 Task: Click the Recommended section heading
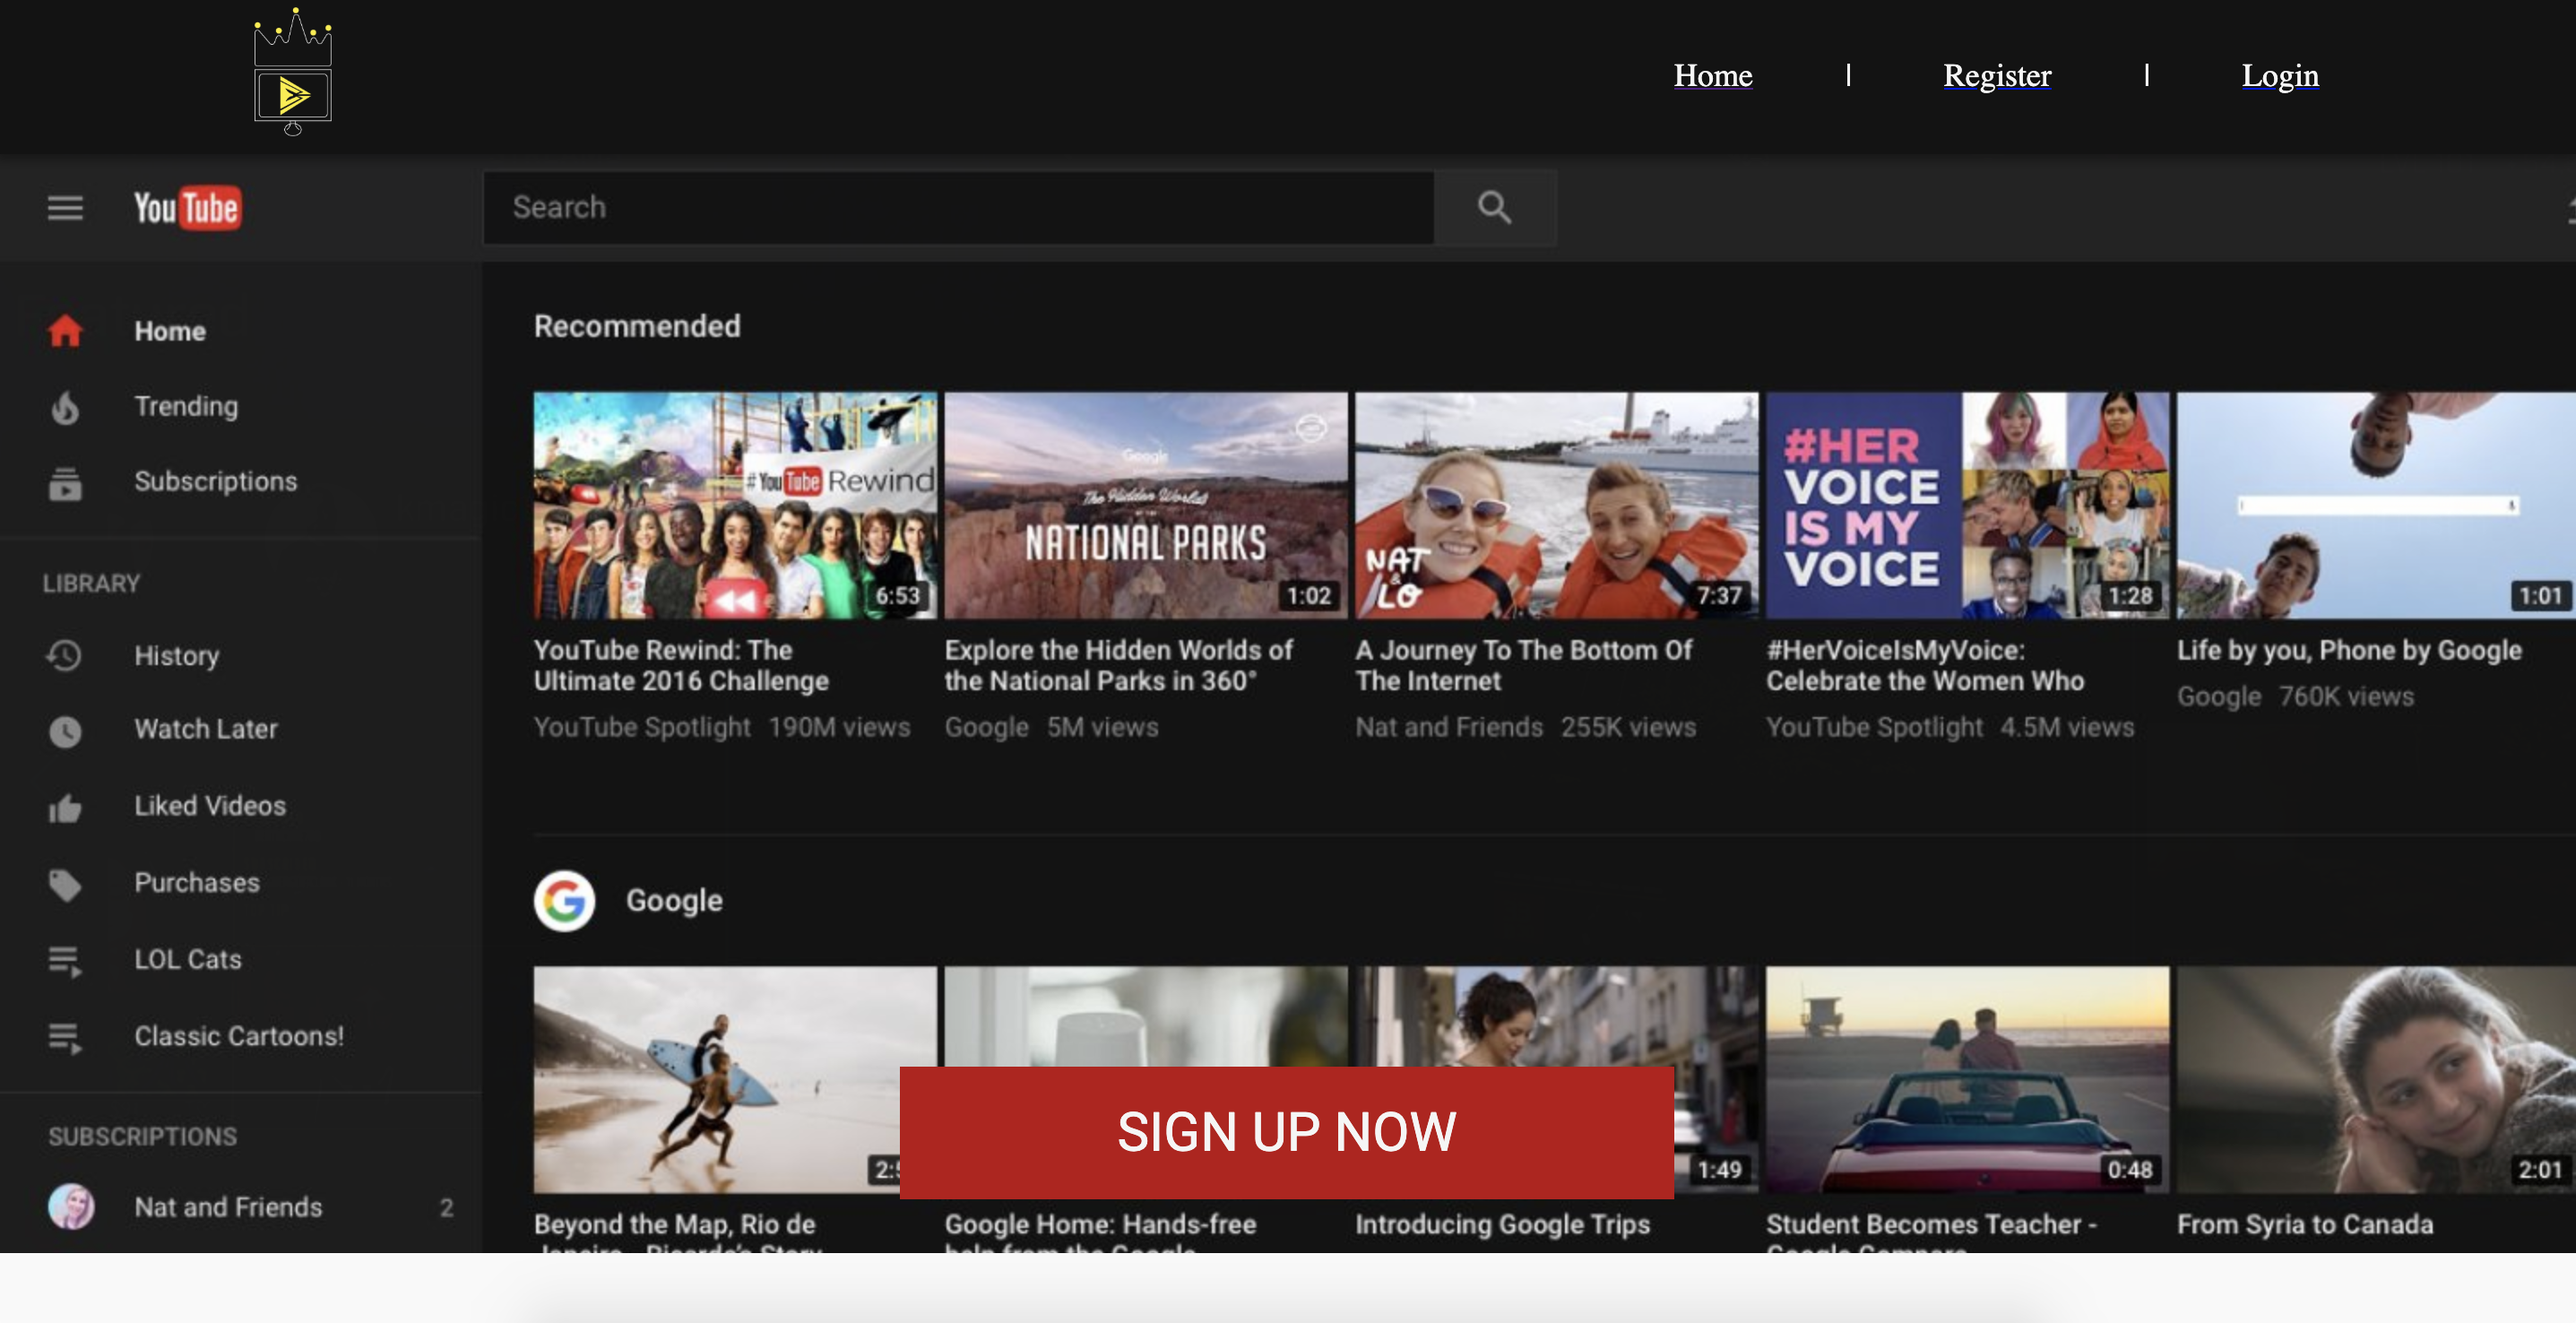(637, 326)
